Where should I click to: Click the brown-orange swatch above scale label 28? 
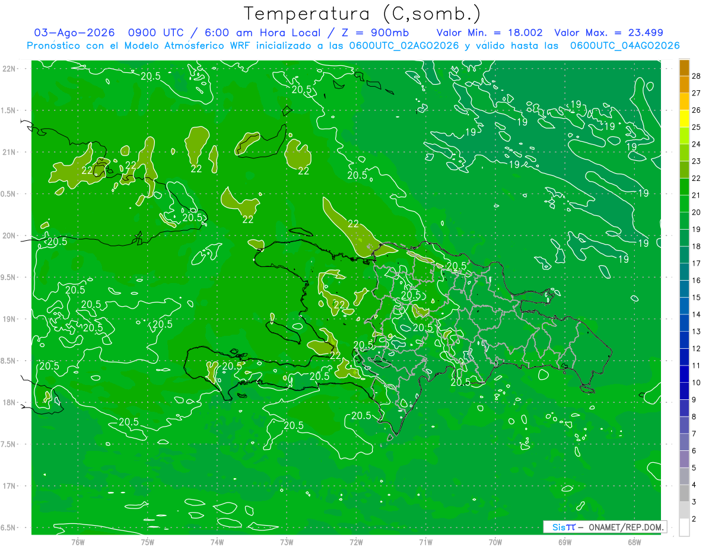pyautogui.click(x=684, y=68)
